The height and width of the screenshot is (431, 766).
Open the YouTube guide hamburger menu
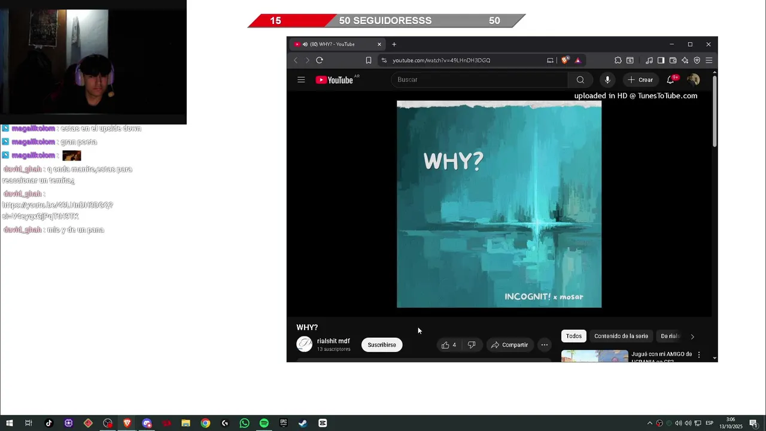pos(301,80)
